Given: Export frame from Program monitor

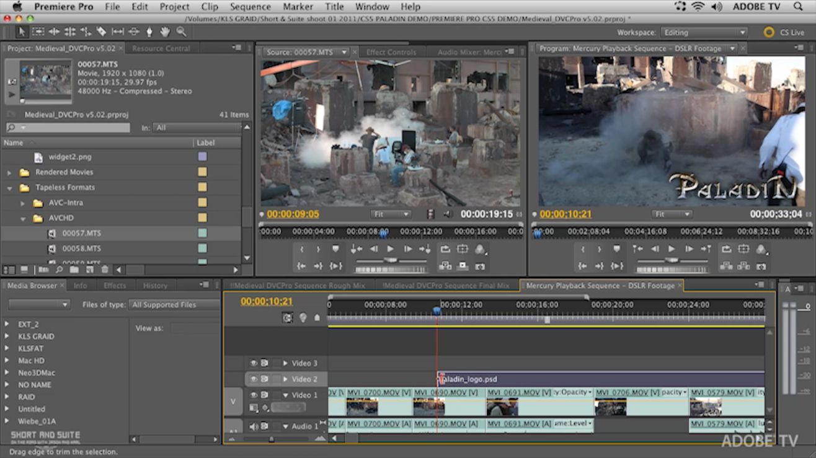Looking at the screenshot, I should tap(761, 266).
